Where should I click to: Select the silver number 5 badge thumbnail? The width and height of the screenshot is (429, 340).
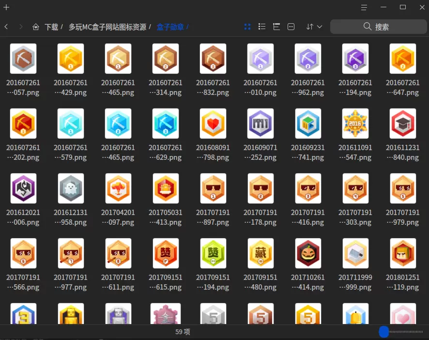tap(213, 314)
